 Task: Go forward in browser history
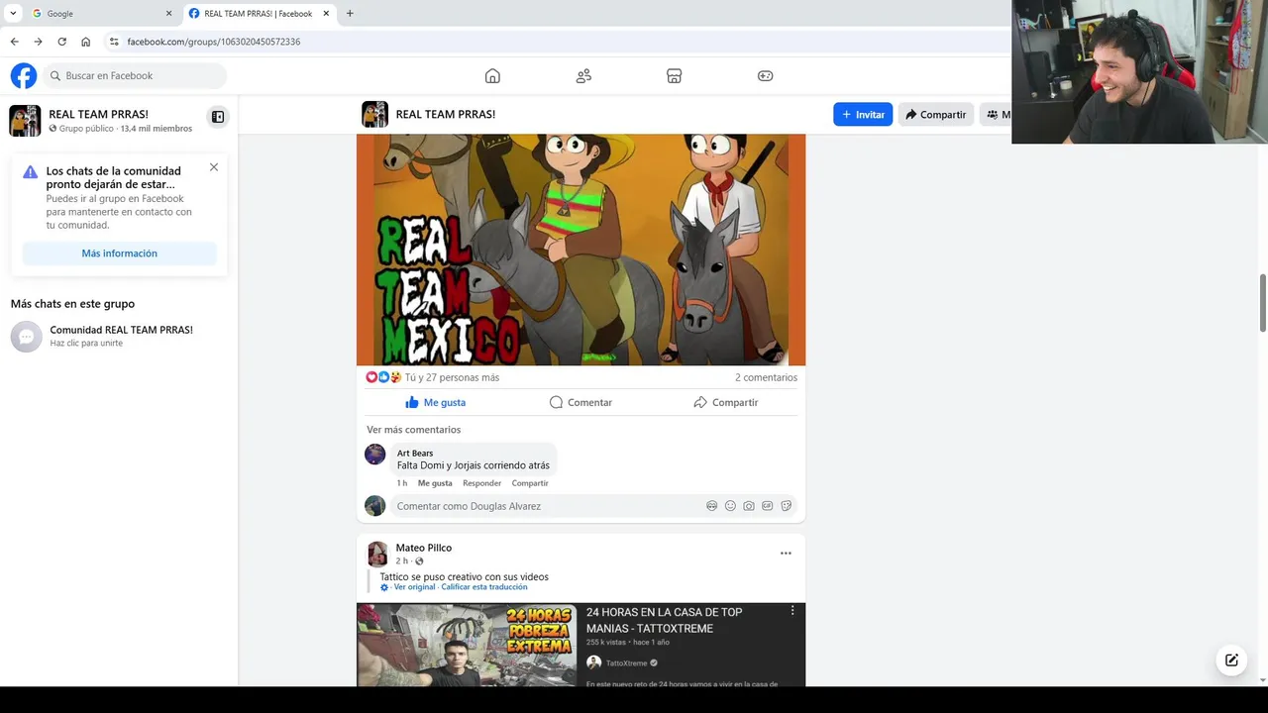tap(38, 42)
